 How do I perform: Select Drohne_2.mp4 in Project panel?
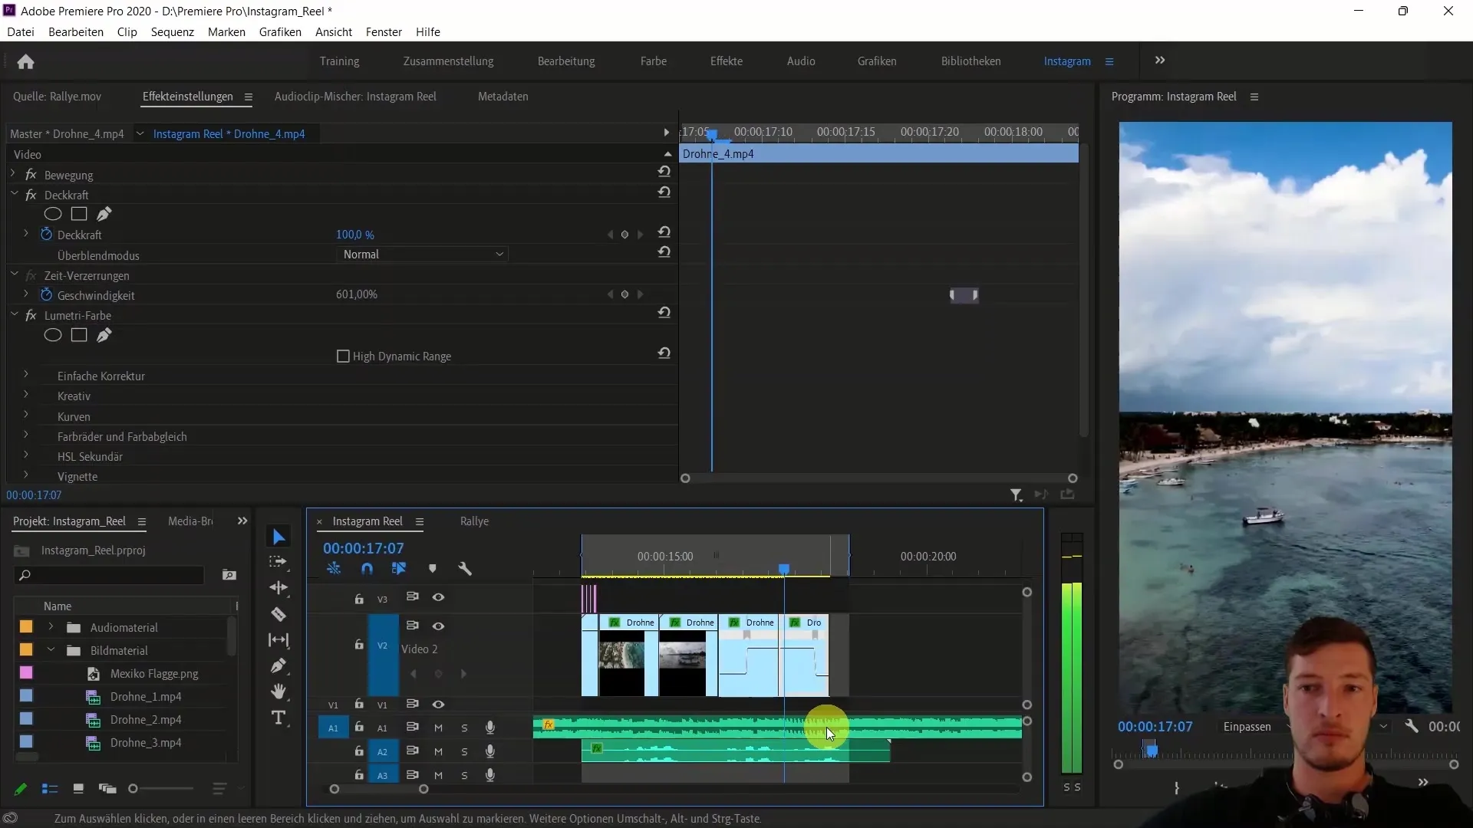pos(145,719)
